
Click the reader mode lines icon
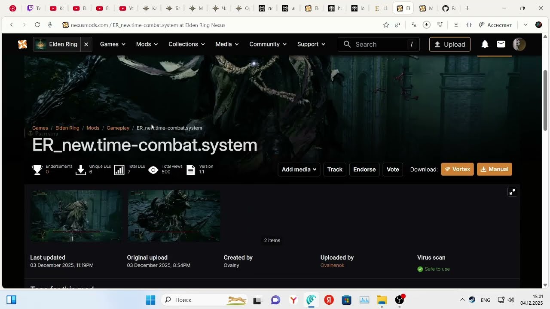click(456, 25)
